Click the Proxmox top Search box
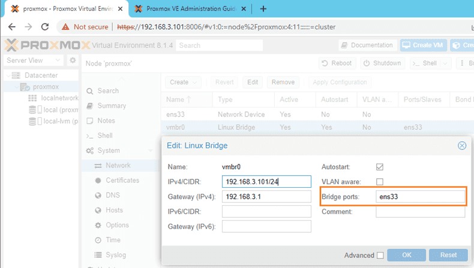Screen dimensions: 474x268 219,45
